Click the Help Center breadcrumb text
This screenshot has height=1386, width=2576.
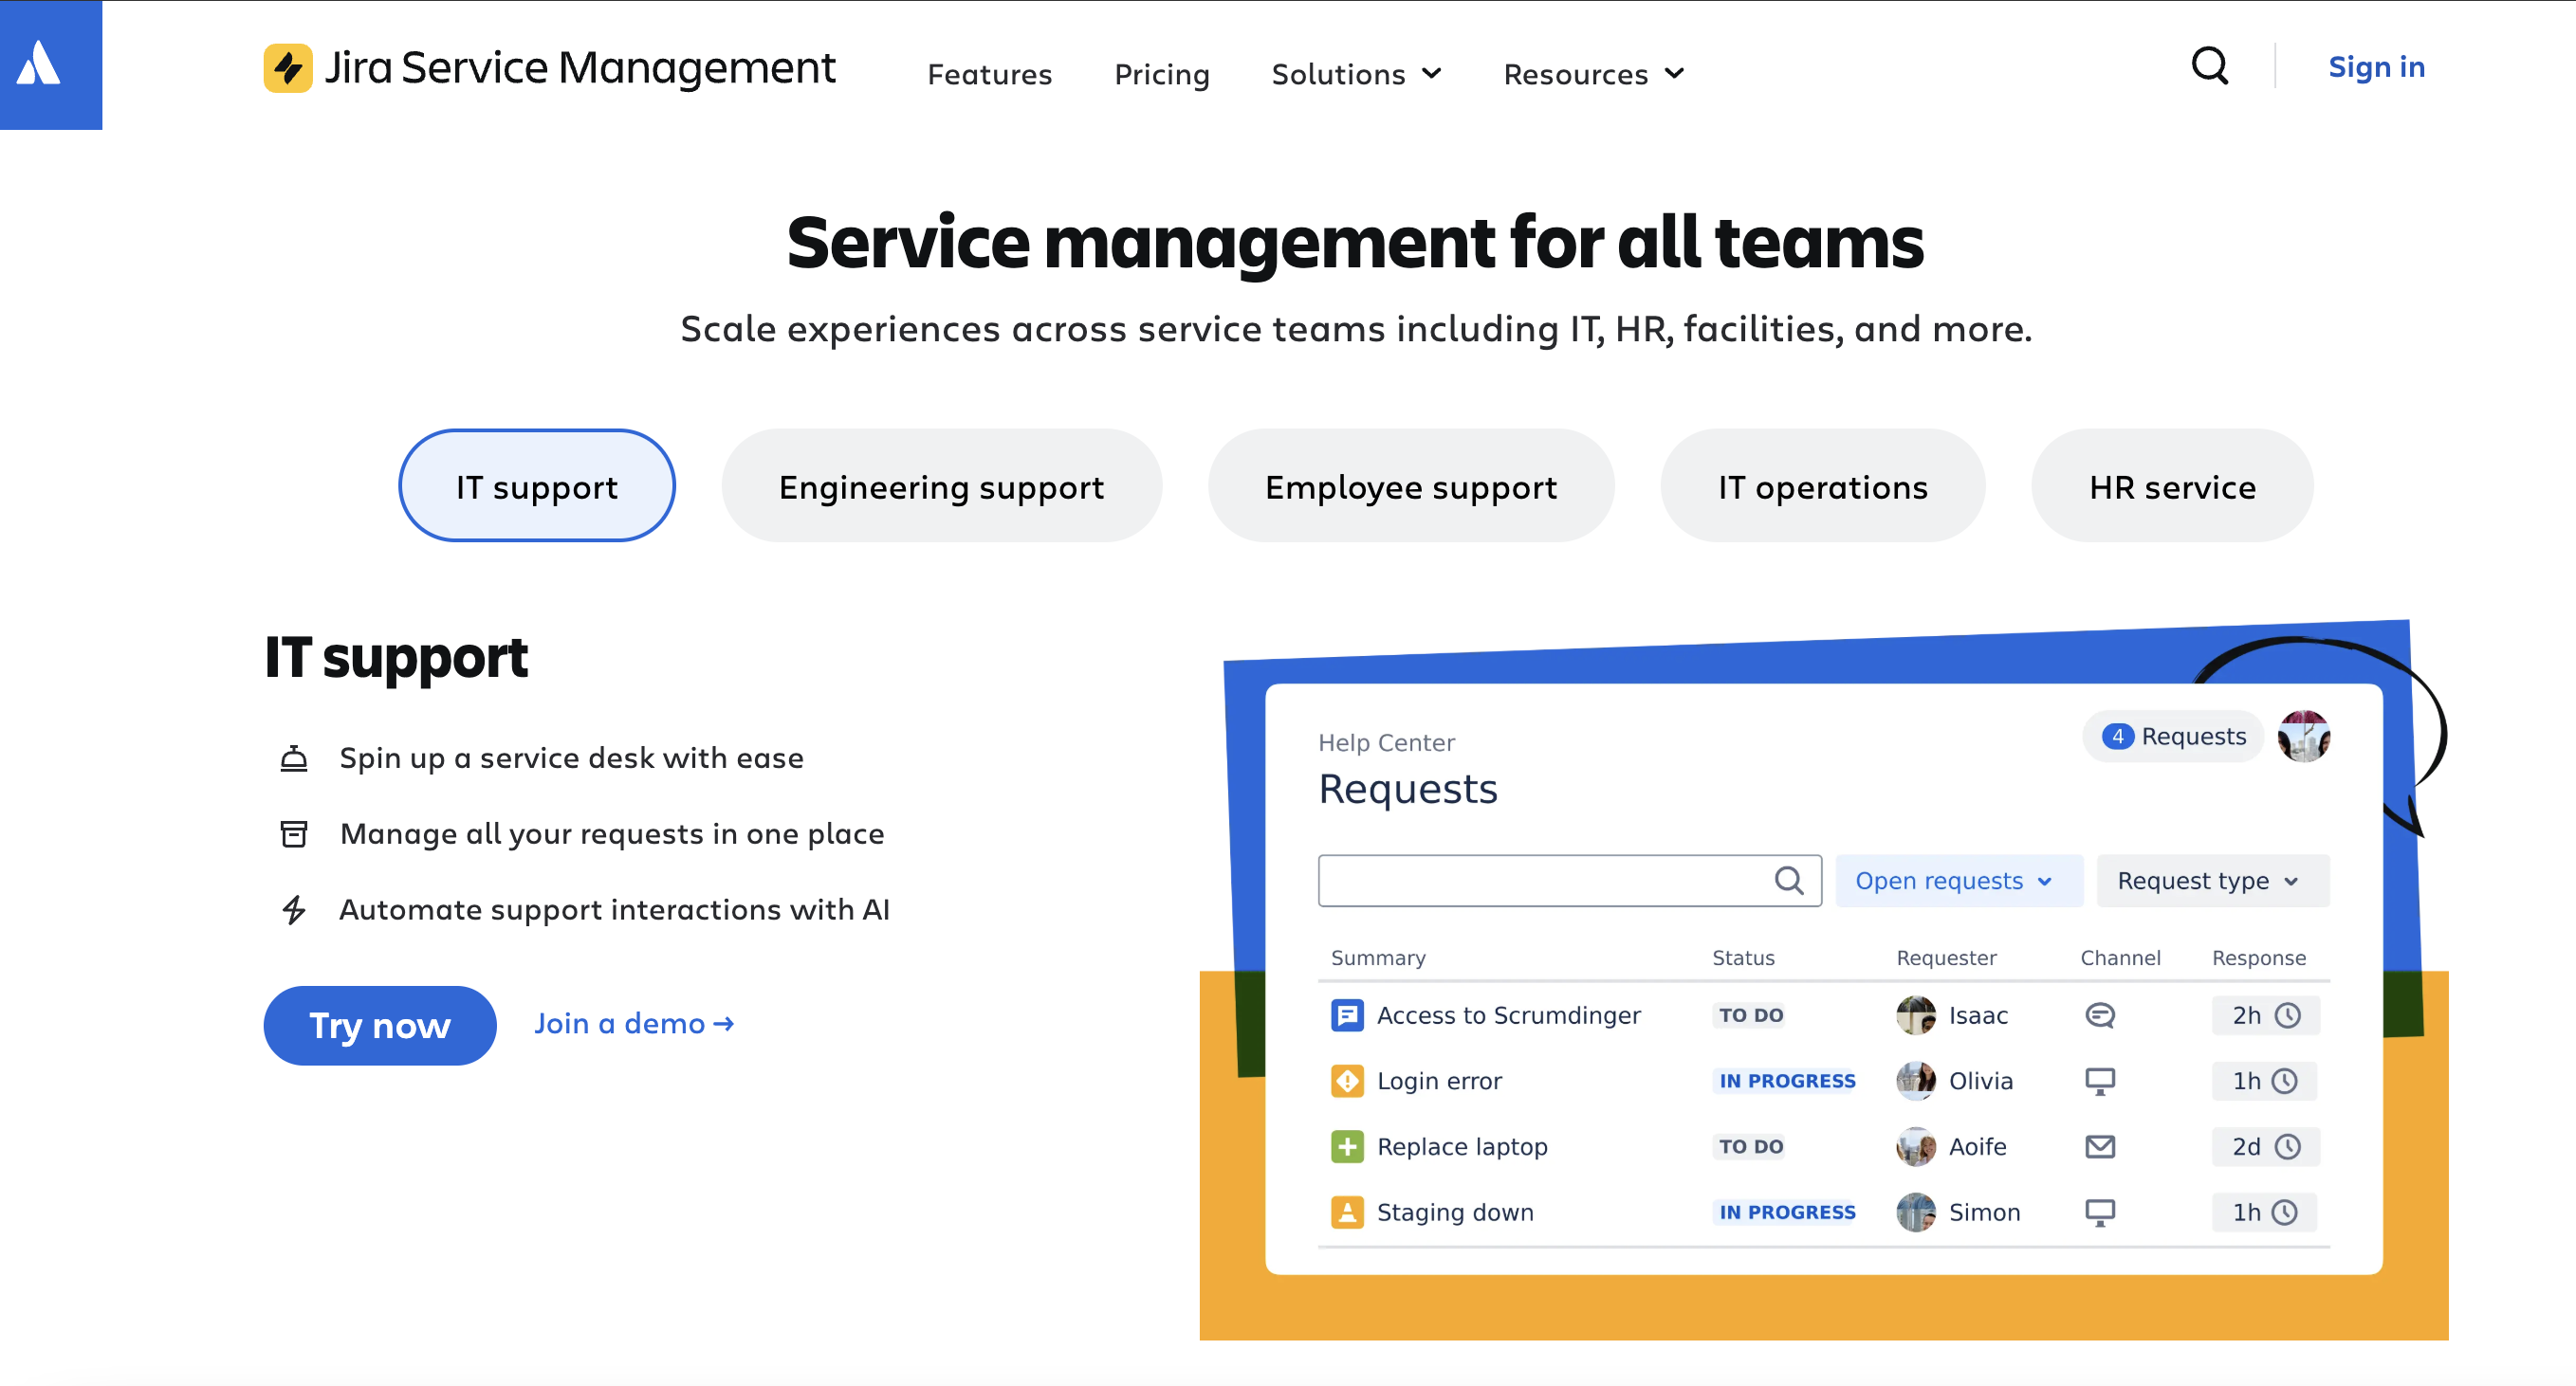coord(1386,742)
